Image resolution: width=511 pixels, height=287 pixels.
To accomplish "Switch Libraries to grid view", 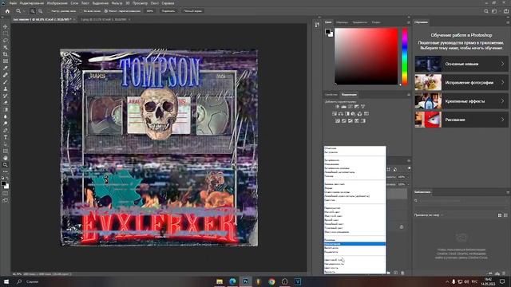I will [500, 215].
